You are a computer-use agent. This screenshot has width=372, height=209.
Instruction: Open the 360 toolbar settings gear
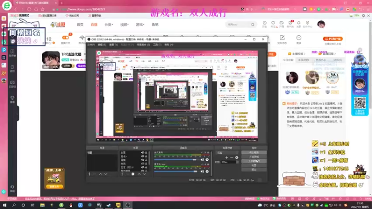(x=363, y=16)
